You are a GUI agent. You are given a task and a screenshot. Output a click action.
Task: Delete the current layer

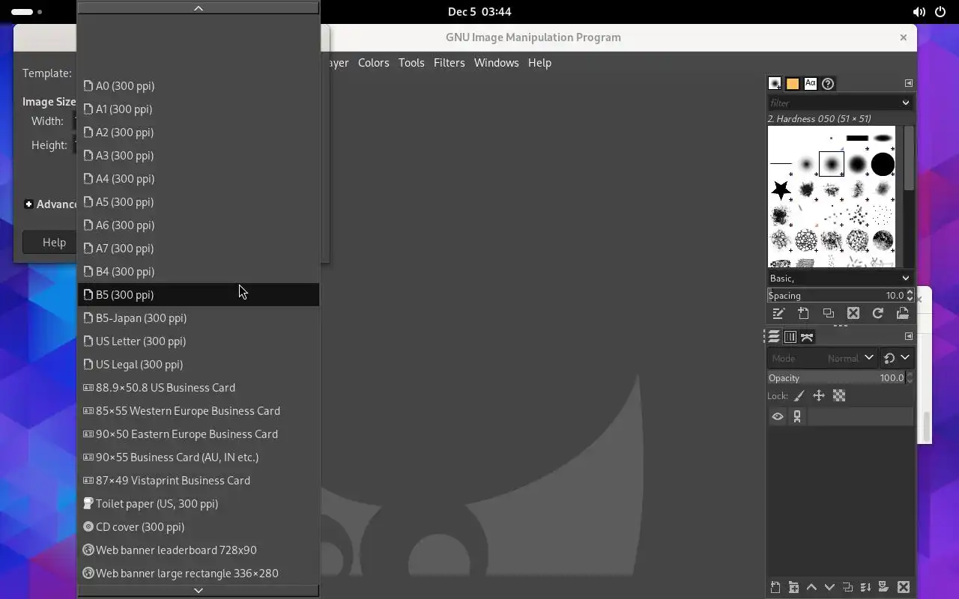904,588
